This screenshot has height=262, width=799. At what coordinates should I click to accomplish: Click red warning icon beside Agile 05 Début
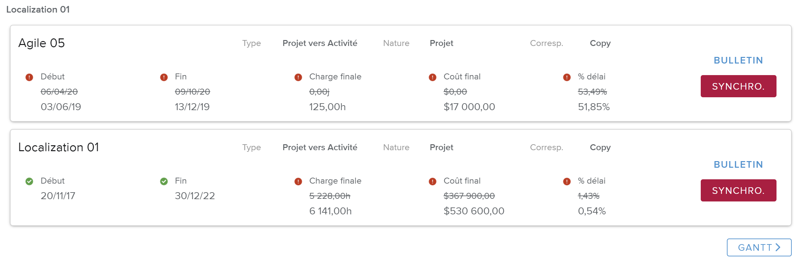29,77
